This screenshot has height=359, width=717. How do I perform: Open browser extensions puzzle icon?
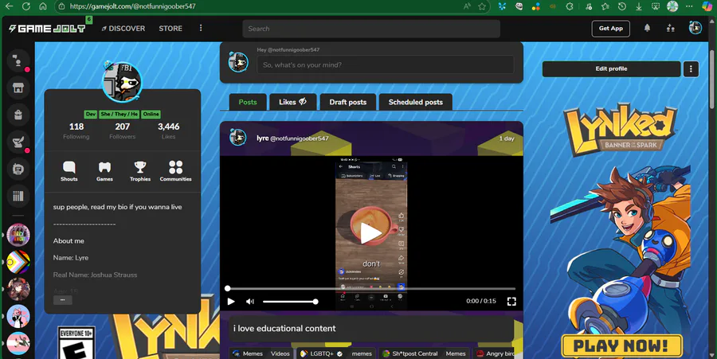(x=570, y=6)
